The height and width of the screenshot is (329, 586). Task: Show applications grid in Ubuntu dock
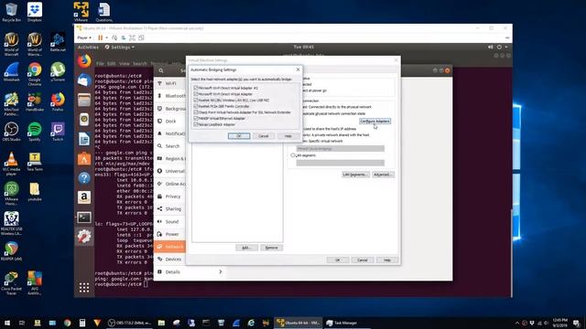[x=84, y=287]
